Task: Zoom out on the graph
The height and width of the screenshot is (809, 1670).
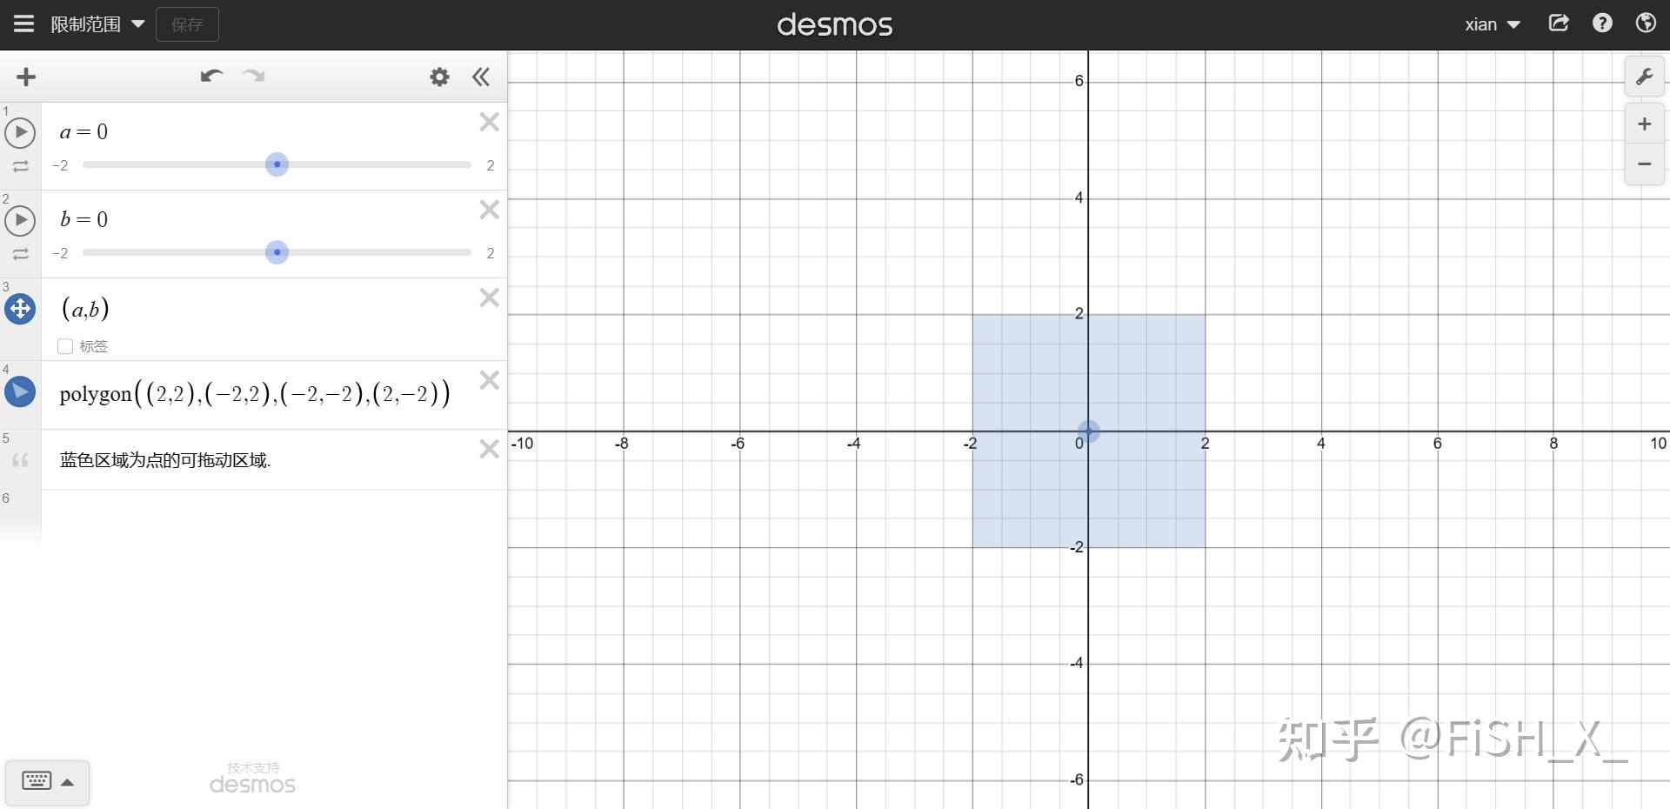Action: click(x=1644, y=164)
